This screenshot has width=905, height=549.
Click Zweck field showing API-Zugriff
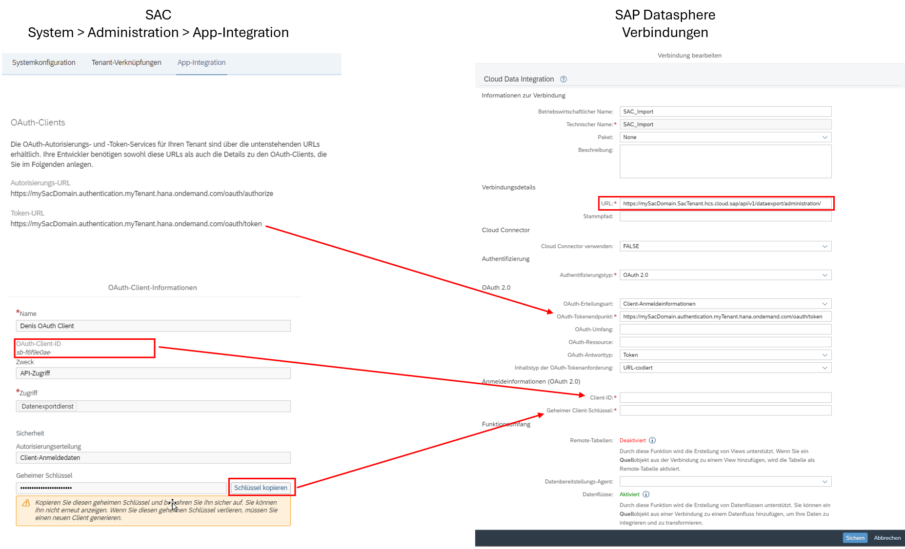(x=153, y=373)
